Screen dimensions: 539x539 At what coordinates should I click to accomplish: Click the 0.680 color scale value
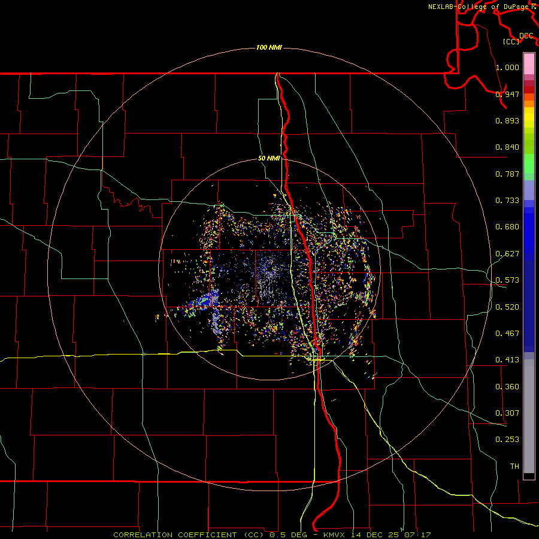(x=507, y=226)
